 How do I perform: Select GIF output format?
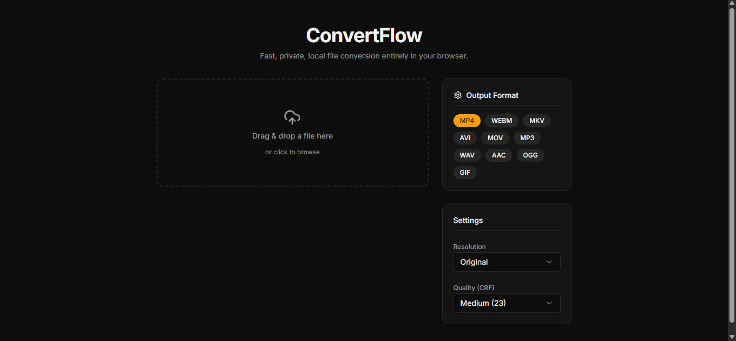pos(465,173)
